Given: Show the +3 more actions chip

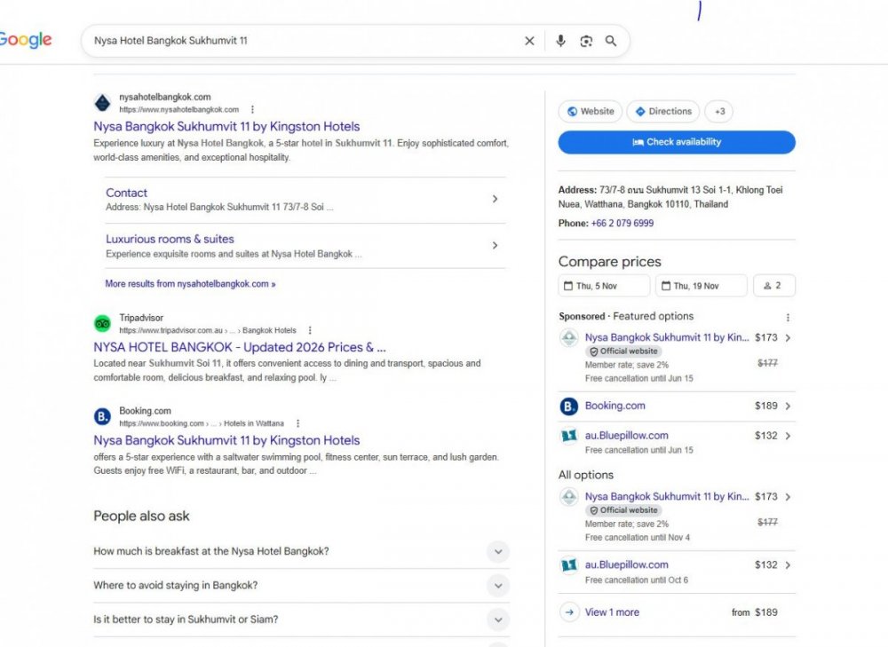Looking at the screenshot, I should click(x=719, y=112).
